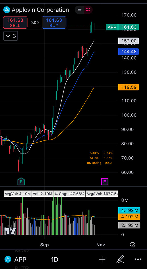Viewport: 147px width, 269px height.
Task: Tap the TradingView logo on the volume pane
Action: [x=10, y=231]
